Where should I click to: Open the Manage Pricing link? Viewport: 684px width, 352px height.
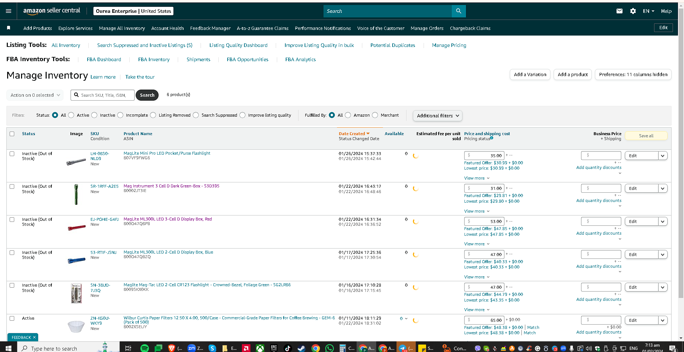pyautogui.click(x=449, y=45)
